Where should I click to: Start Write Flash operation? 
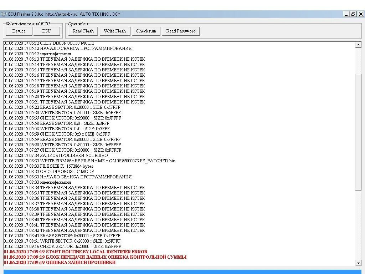coord(115,31)
